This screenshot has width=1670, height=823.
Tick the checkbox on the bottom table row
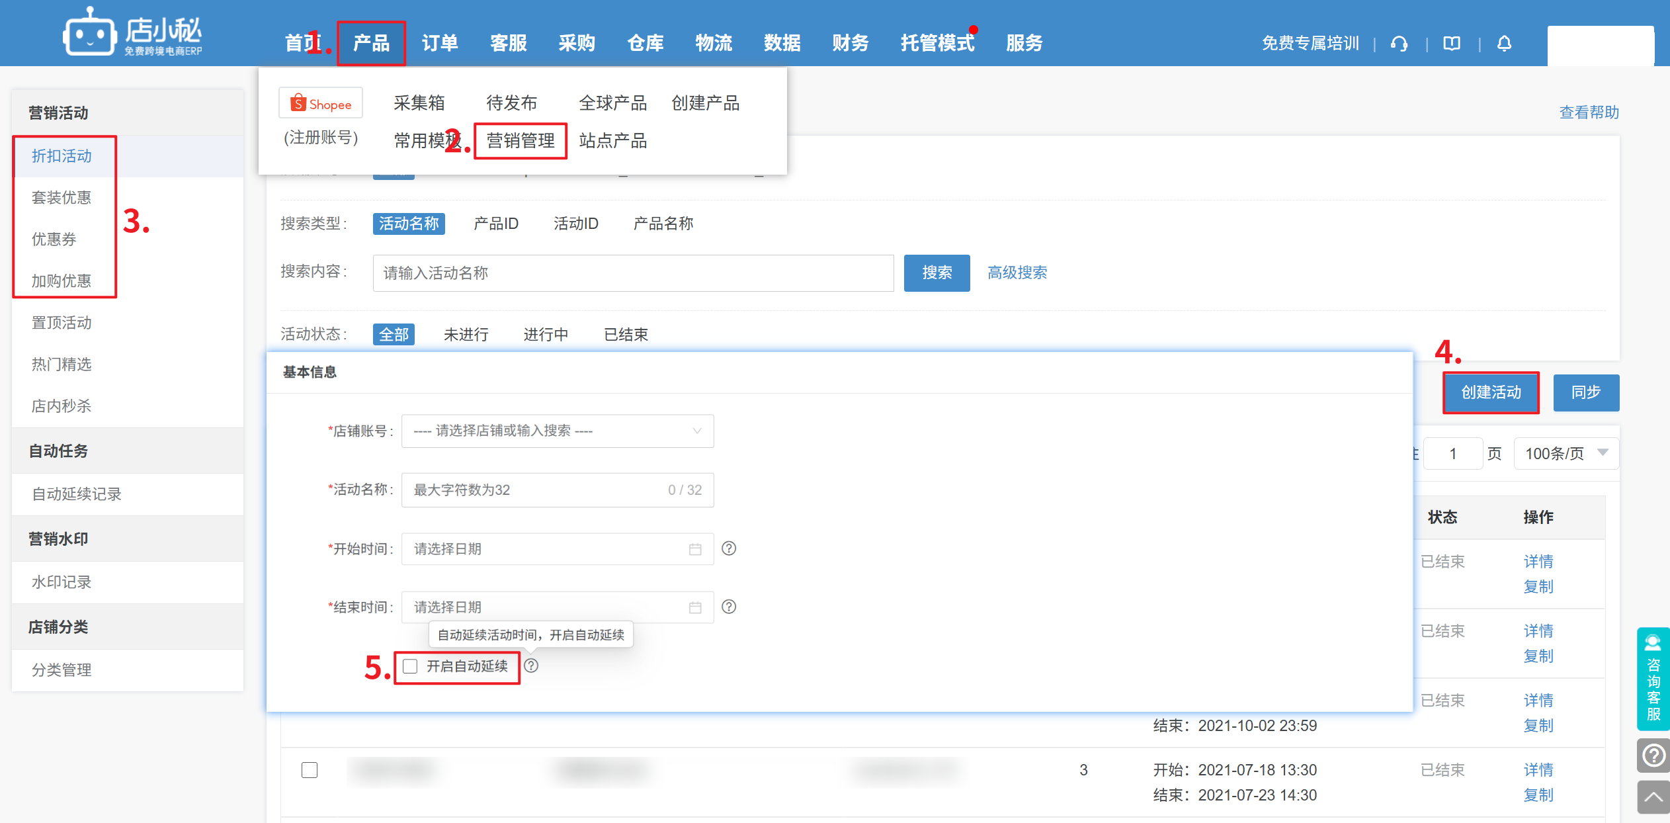point(310,770)
